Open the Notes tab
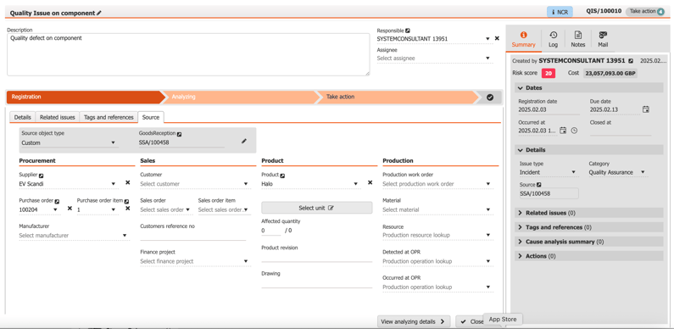674x329 pixels. (578, 39)
